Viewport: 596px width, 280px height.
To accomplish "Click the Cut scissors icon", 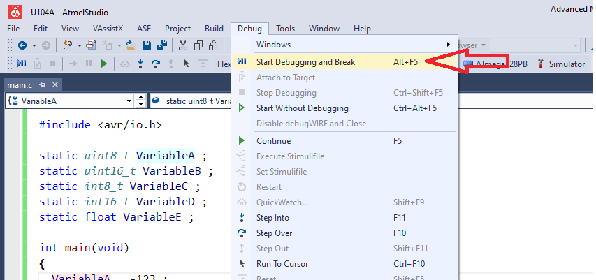I will (x=182, y=45).
